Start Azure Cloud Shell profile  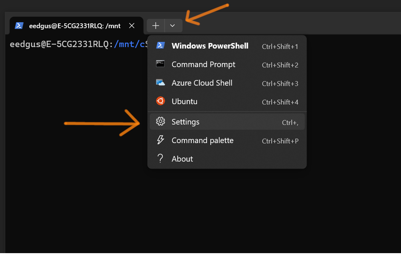click(227, 83)
